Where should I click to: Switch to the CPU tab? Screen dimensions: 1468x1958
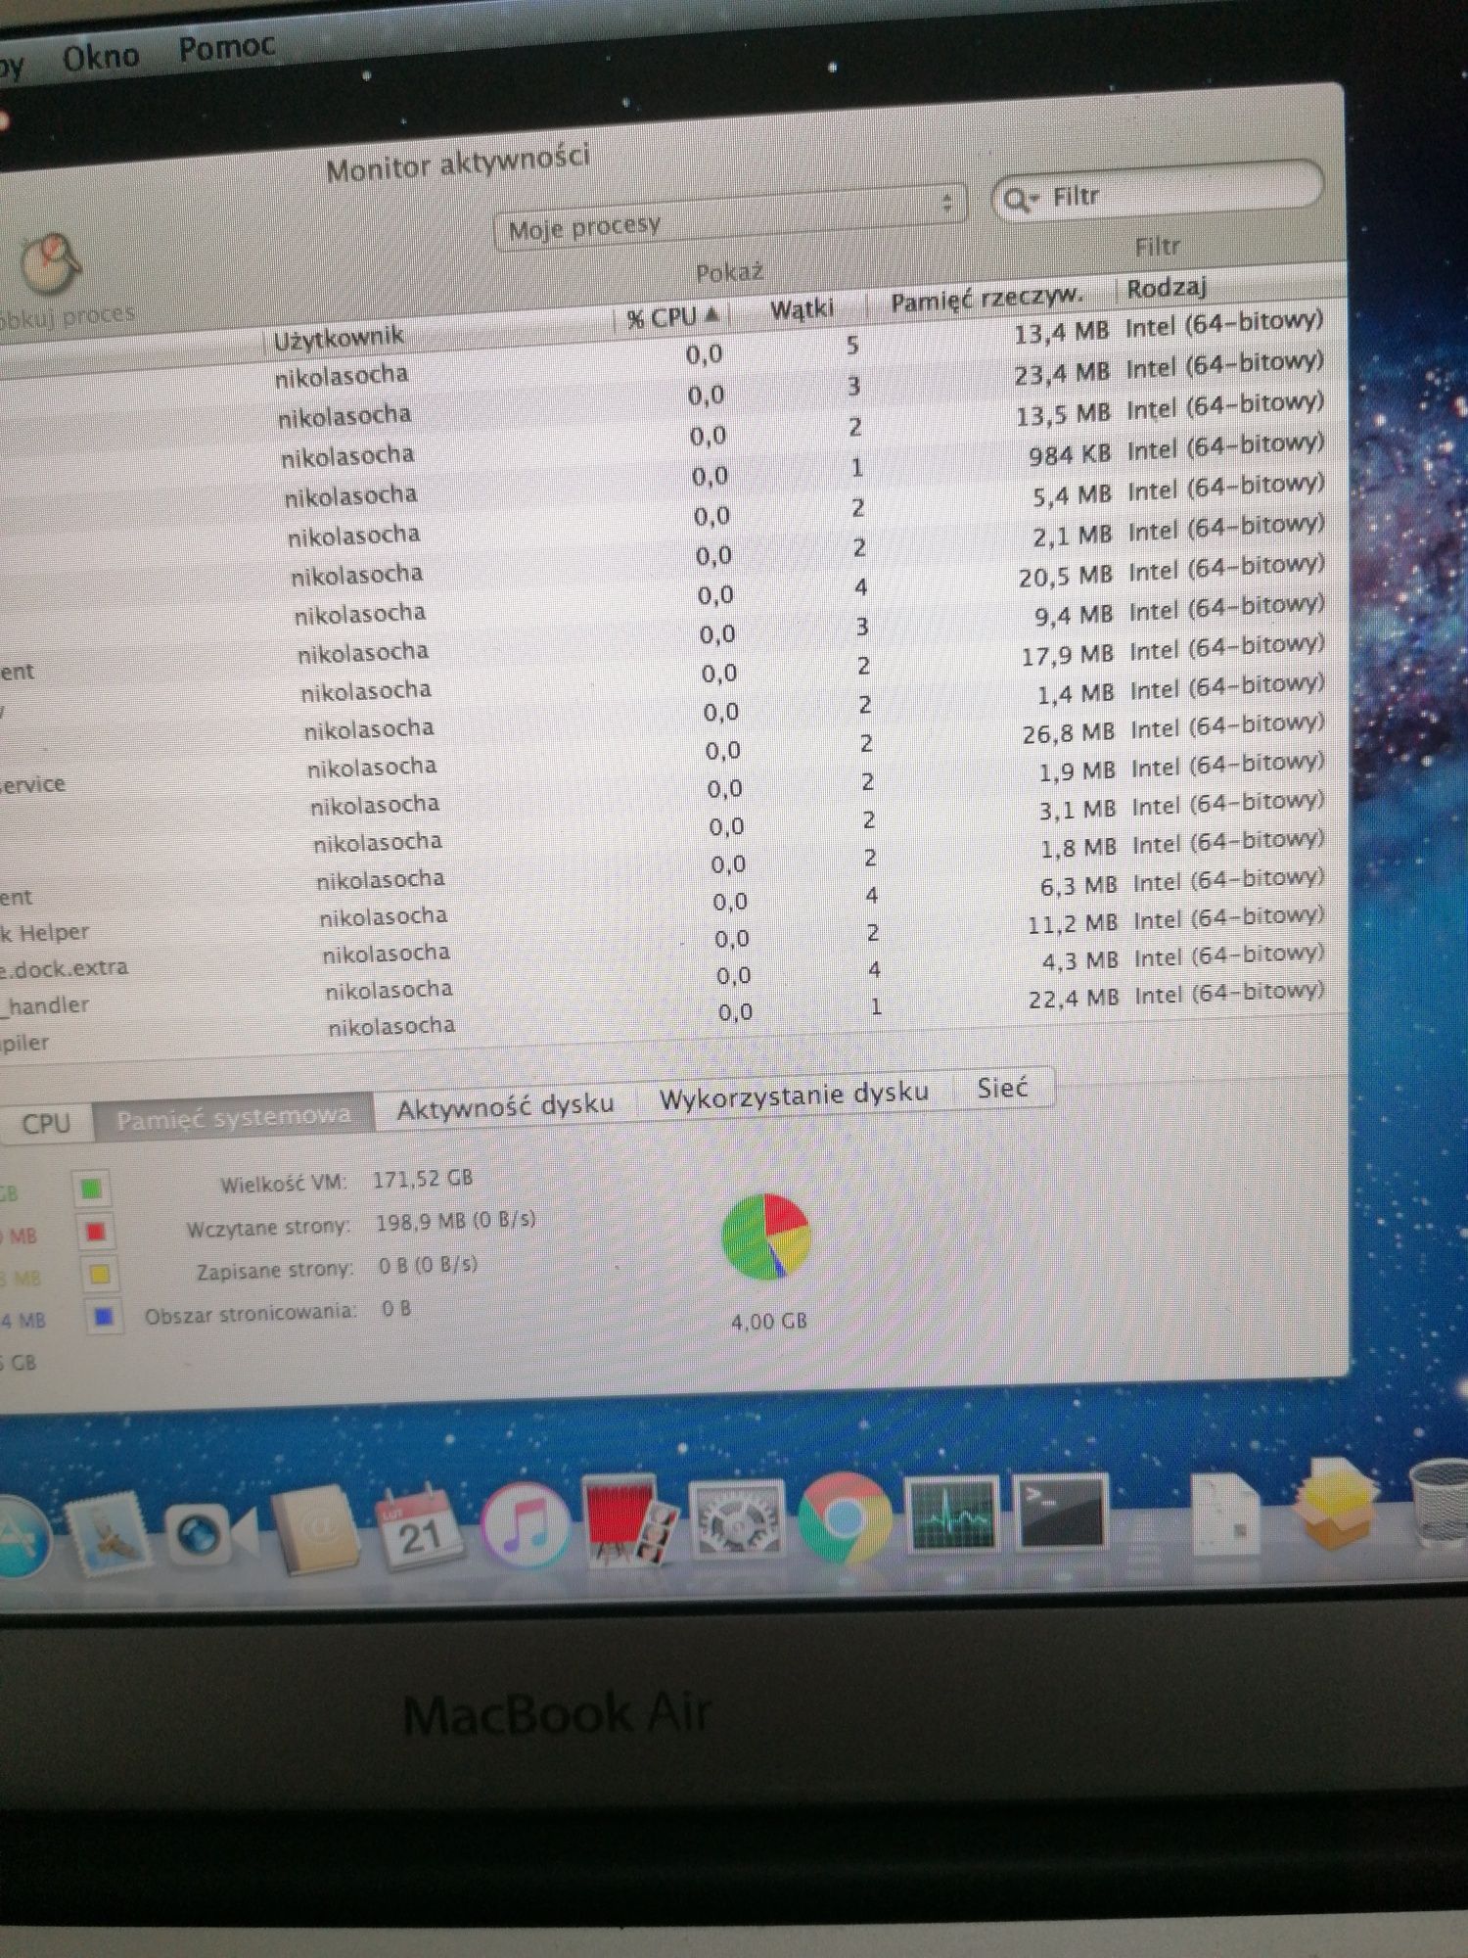point(46,1123)
